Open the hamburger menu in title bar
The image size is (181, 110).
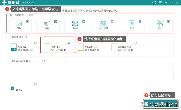[160, 3]
